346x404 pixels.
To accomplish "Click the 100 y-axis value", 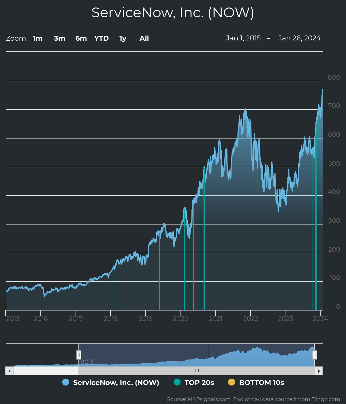I will 335,278.
